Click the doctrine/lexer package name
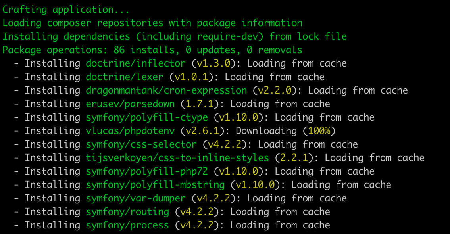This screenshot has width=450, height=234. [x=125, y=77]
